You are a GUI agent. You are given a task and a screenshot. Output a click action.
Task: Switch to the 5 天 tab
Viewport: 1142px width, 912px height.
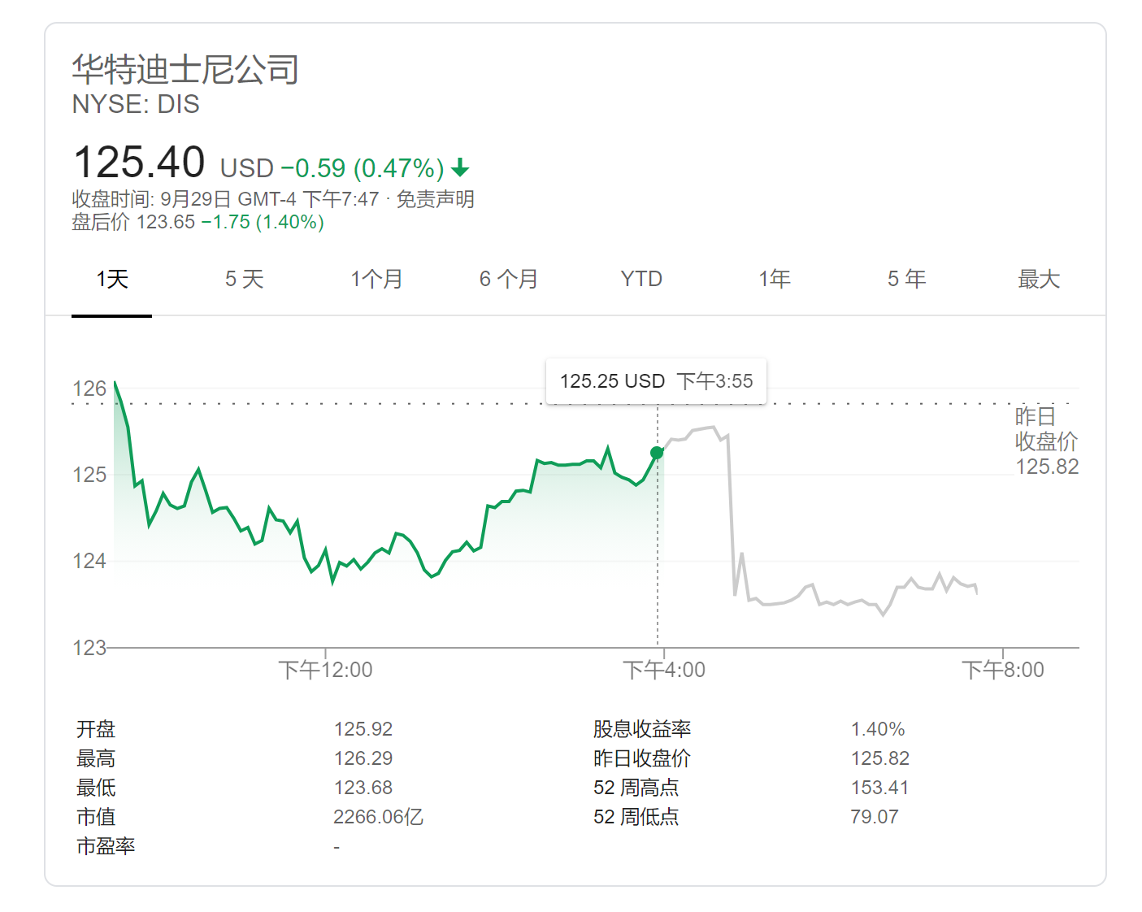point(245,280)
